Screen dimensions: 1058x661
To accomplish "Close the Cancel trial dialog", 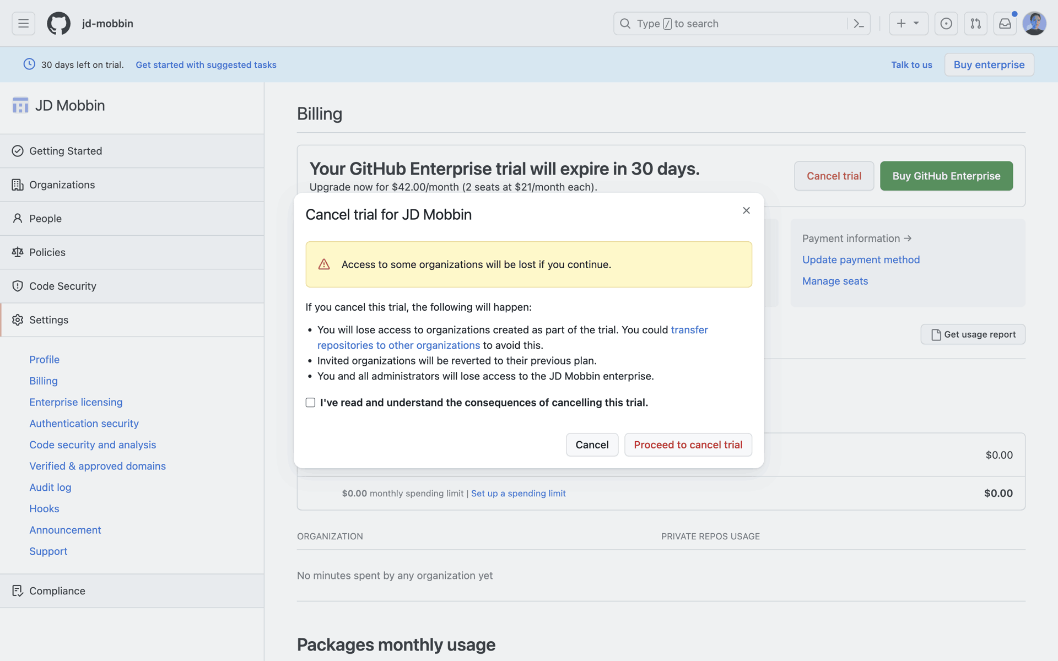I will click(746, 210).
